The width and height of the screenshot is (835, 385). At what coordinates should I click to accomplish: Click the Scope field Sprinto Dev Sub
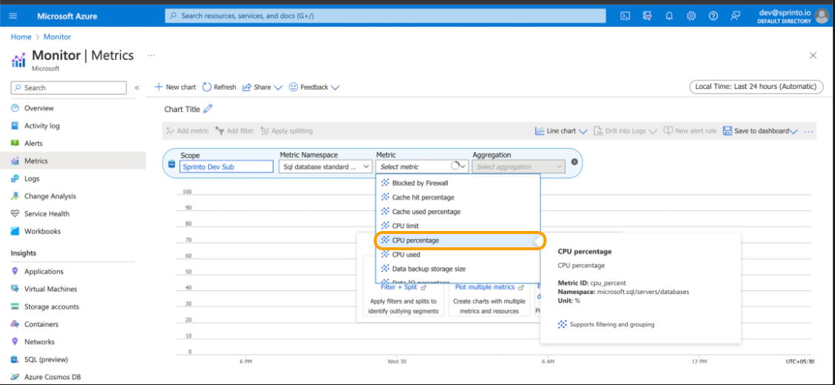click(226, 167)
